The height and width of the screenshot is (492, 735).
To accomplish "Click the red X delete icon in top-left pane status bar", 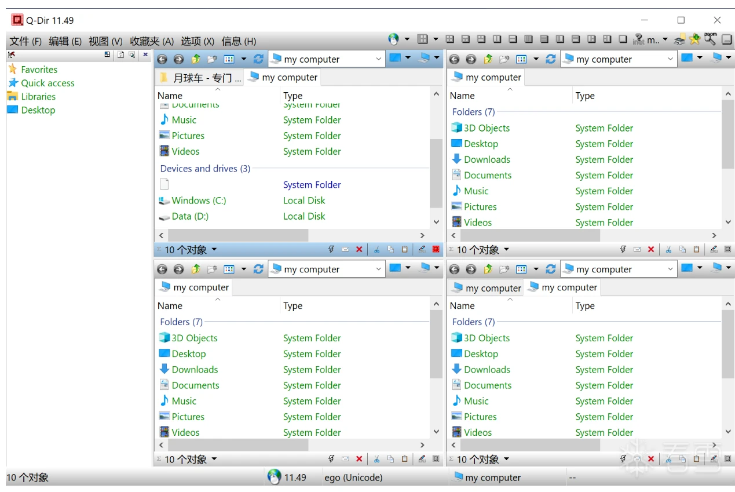I will coord(359,249).
